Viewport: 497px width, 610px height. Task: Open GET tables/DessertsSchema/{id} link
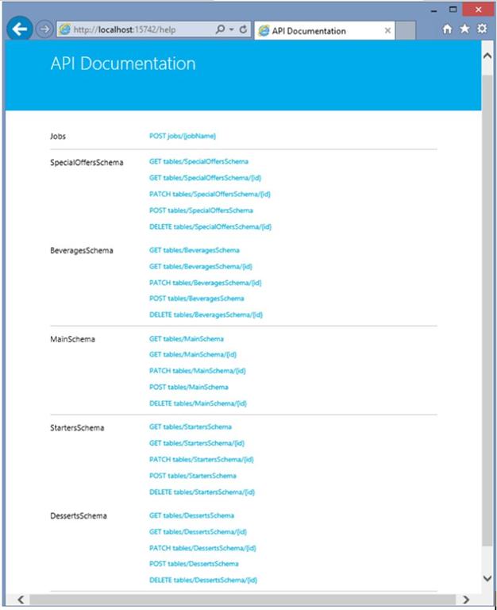point(198,532)
